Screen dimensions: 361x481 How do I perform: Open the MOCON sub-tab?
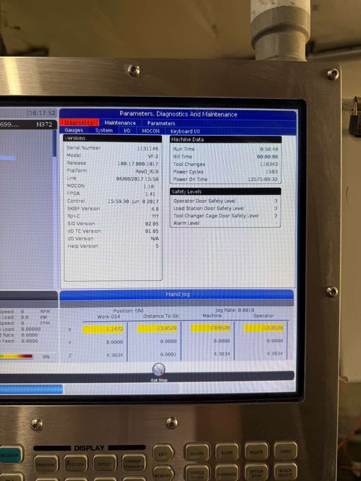[x=151, y=131]
